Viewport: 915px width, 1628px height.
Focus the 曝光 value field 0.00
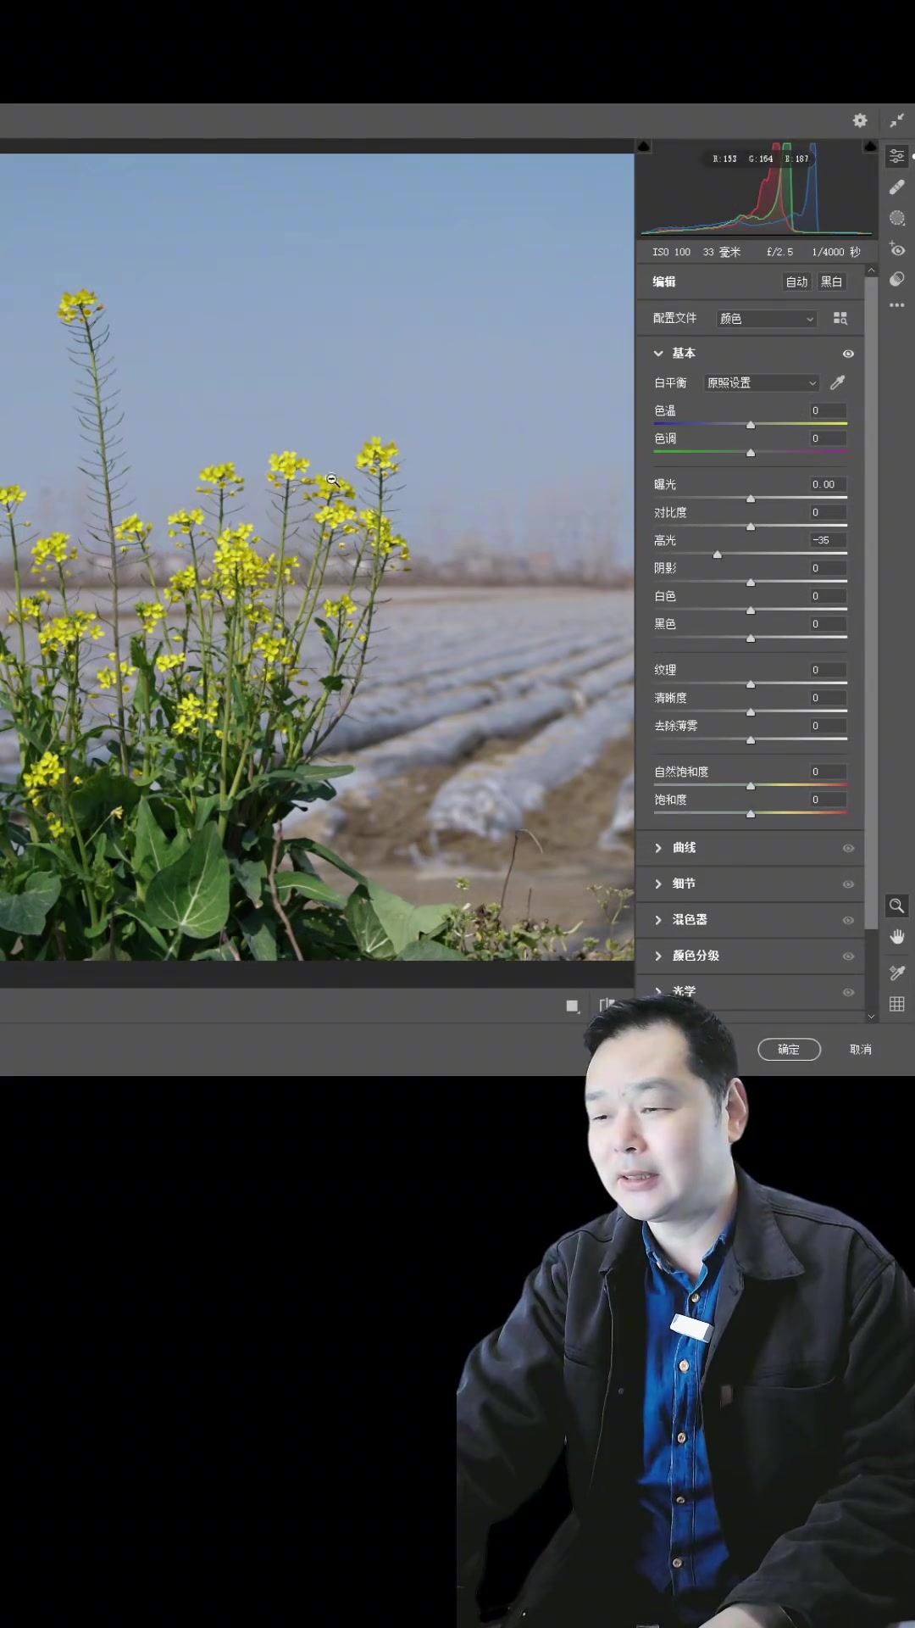(x=827, y=484)
